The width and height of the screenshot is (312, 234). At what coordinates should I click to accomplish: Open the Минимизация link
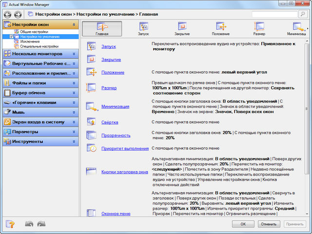pos(115,106)
